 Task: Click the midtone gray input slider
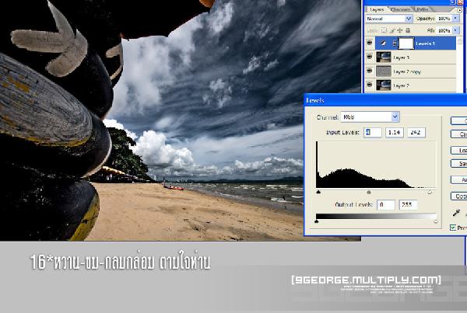pos(369,193)
